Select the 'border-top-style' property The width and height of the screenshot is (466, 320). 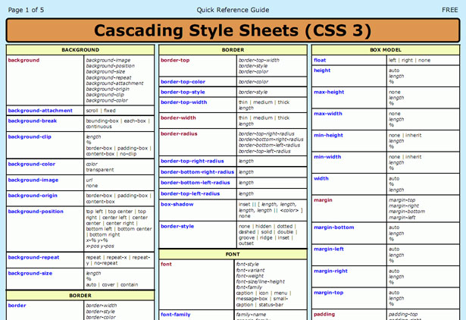coord(183,92)
